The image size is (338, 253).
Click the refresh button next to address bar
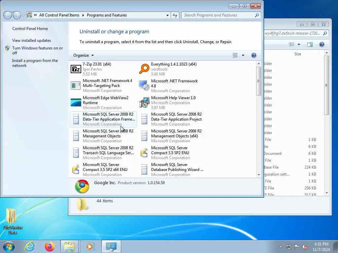pos(175,15)
